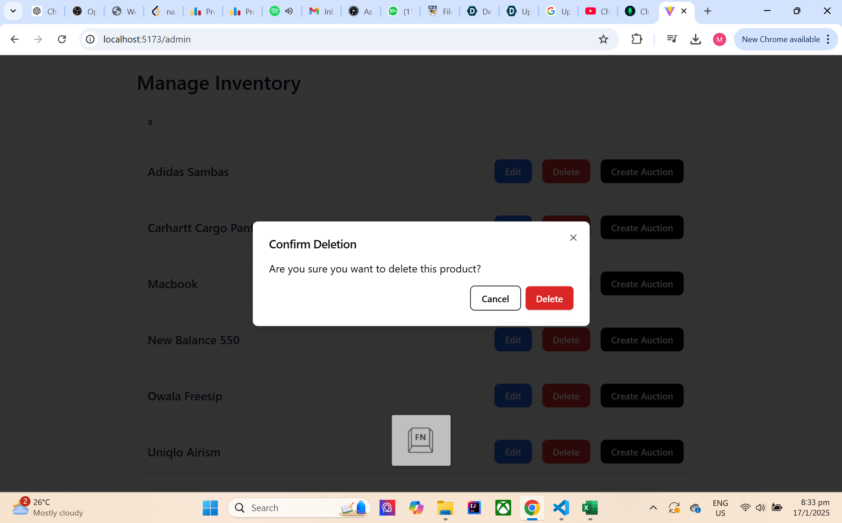This screenshot has width=842, height=523.
Task: Open the volume control in the tray
Action: click(761, 508)
